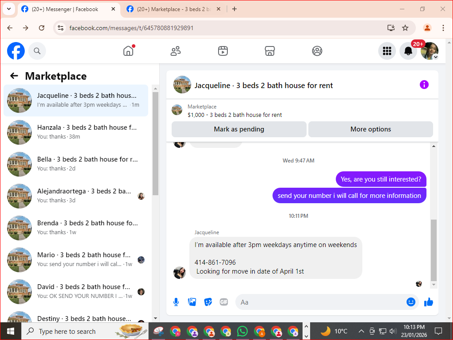Open Alejandraortega conversation in the list
Viewport: 453px width, 340px height.
(76, 196)
